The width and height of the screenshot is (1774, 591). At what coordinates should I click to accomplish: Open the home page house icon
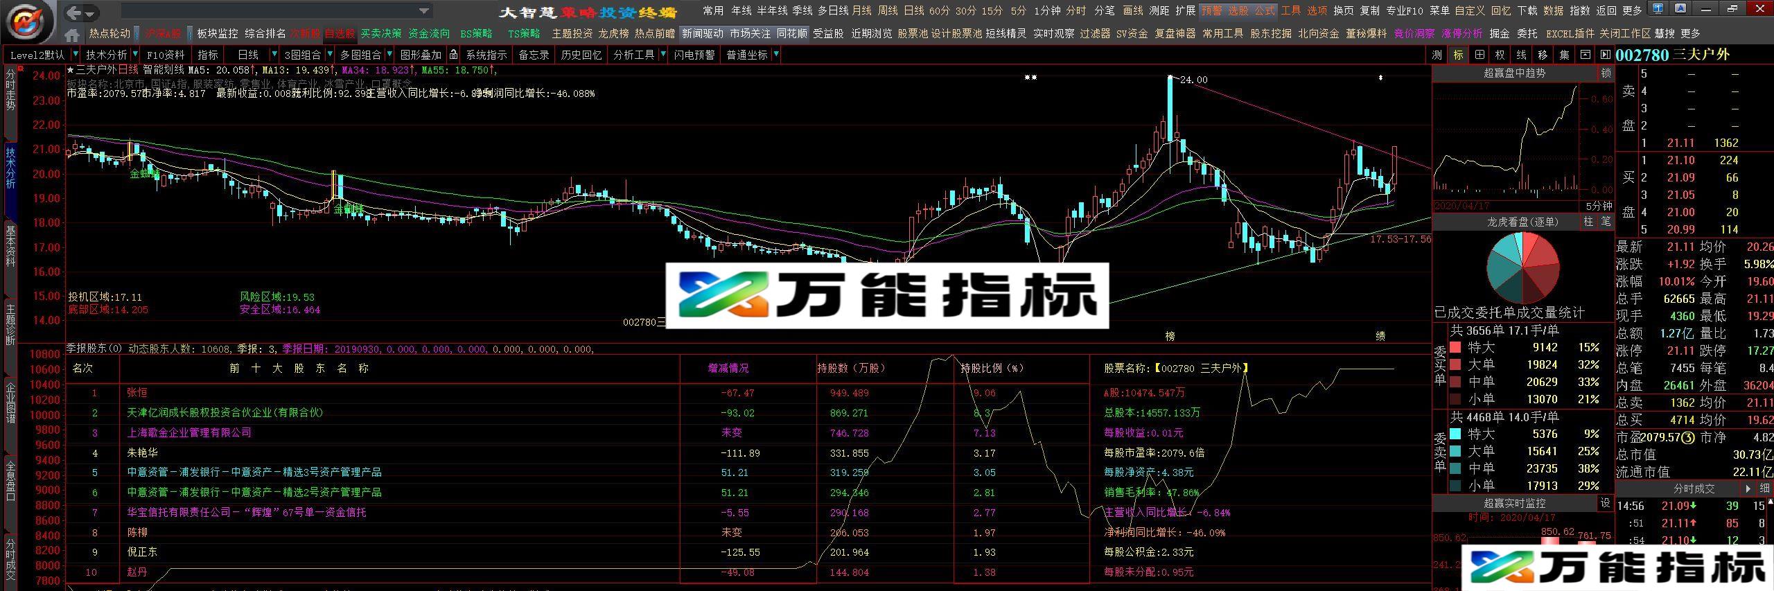pos(71,35)
